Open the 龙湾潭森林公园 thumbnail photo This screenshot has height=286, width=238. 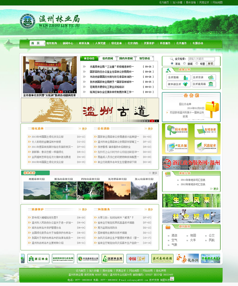click(x=117, y=190)
